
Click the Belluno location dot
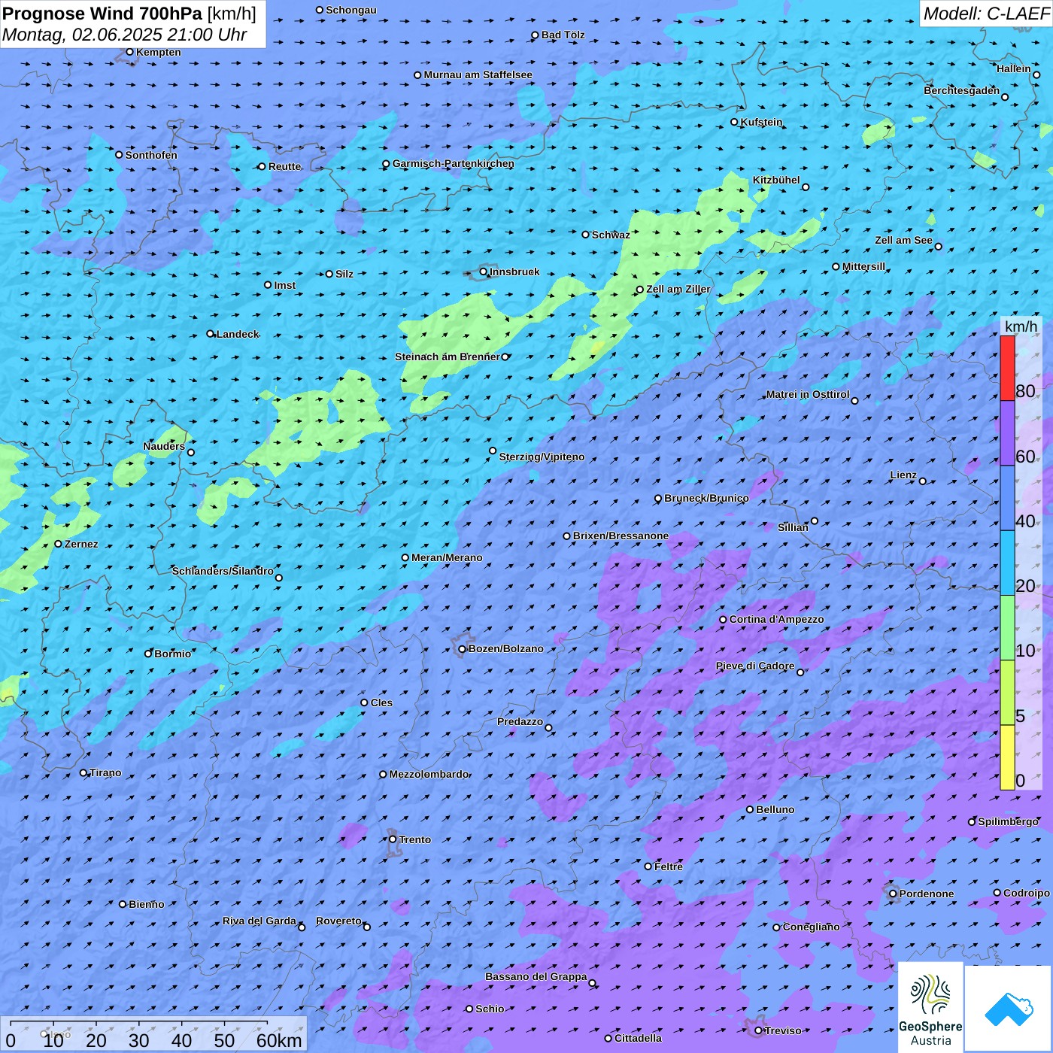coord(750,809)
